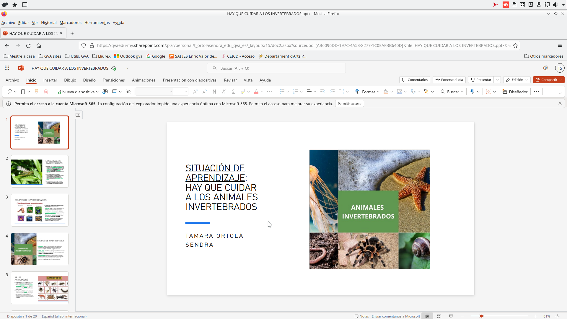This screenshot has height=319, width=567.
Task: Click the hide slide eye icon
Action: click(128, 92)
